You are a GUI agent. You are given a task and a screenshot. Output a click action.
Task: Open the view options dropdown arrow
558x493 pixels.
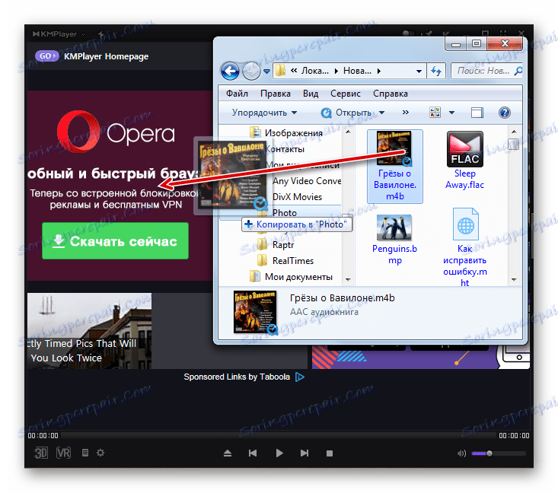451,113
